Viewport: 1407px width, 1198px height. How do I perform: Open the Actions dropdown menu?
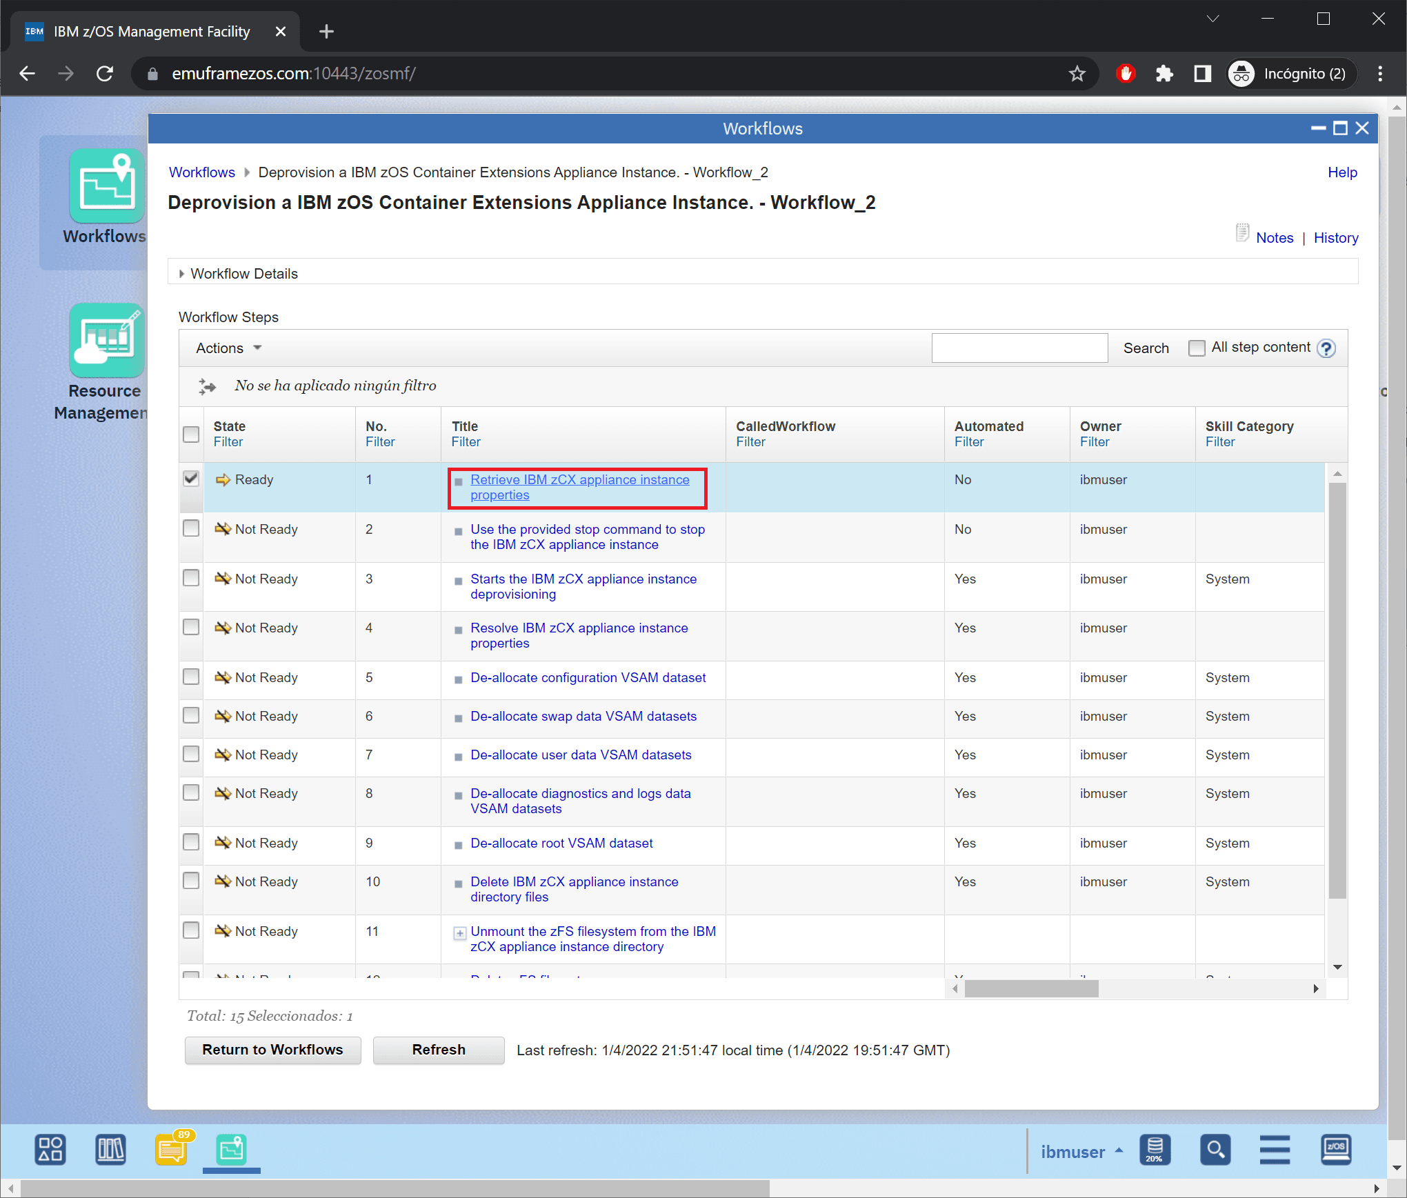point(228,348)
